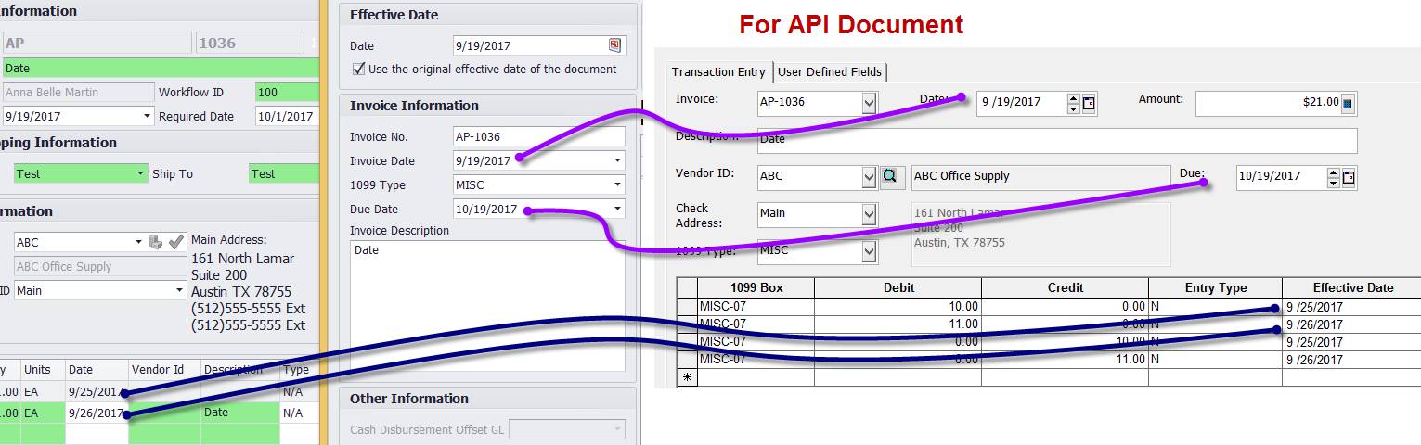Viewport: 1421px width, 445px height.
Task: Click the Invoice No. field AP-1036
Action: [x=538, y=137]
